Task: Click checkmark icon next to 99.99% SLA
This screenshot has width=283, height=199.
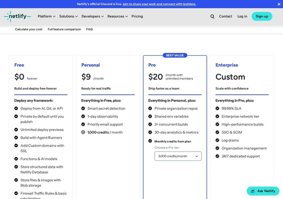Action: pyautogui.click(x=217, y=108)
